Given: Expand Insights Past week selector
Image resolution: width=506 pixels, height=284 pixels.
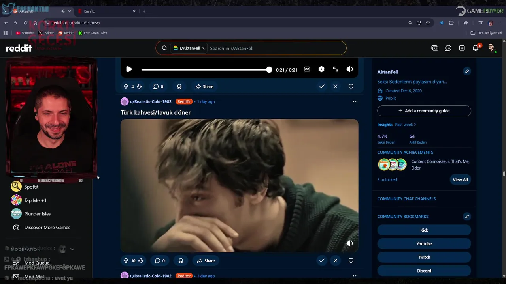Looking at the screenshot, I should point(406,125).
